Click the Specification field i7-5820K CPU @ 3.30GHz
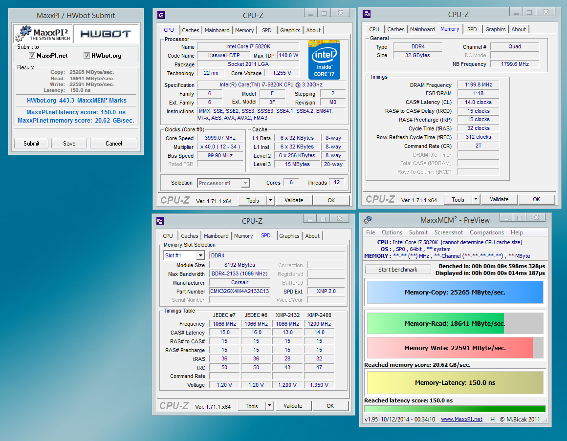Image resolution: width=567 pixels, height=441 pixels. click(x=271, y=84)
